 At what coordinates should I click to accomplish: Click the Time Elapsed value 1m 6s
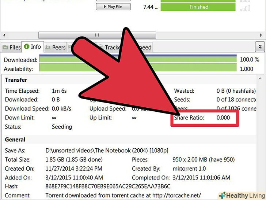point(59,91)
